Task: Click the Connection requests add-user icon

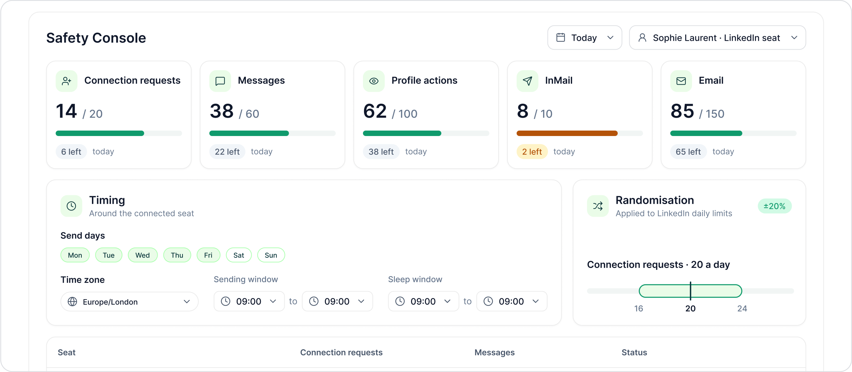Action: pos(66,81)
